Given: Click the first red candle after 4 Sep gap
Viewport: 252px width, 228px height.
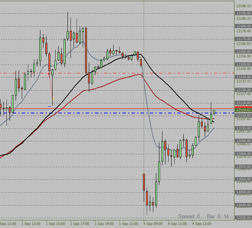Looking at the screenshot, I should [144, 182].
